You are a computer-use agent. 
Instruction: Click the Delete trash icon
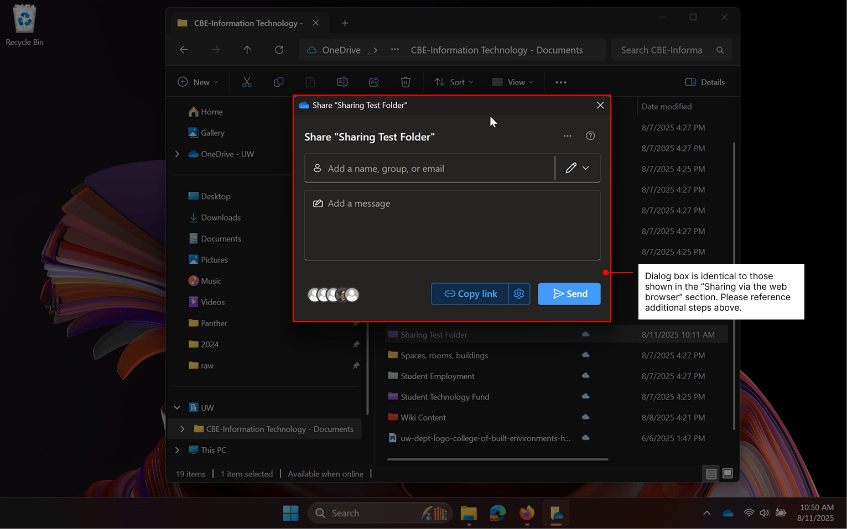pos(406,82)
